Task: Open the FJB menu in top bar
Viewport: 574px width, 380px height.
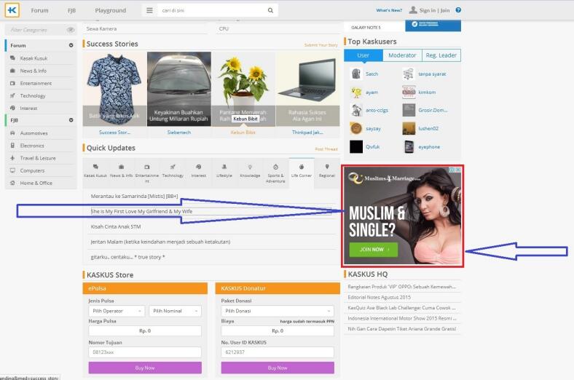Action: coord(71,10)
